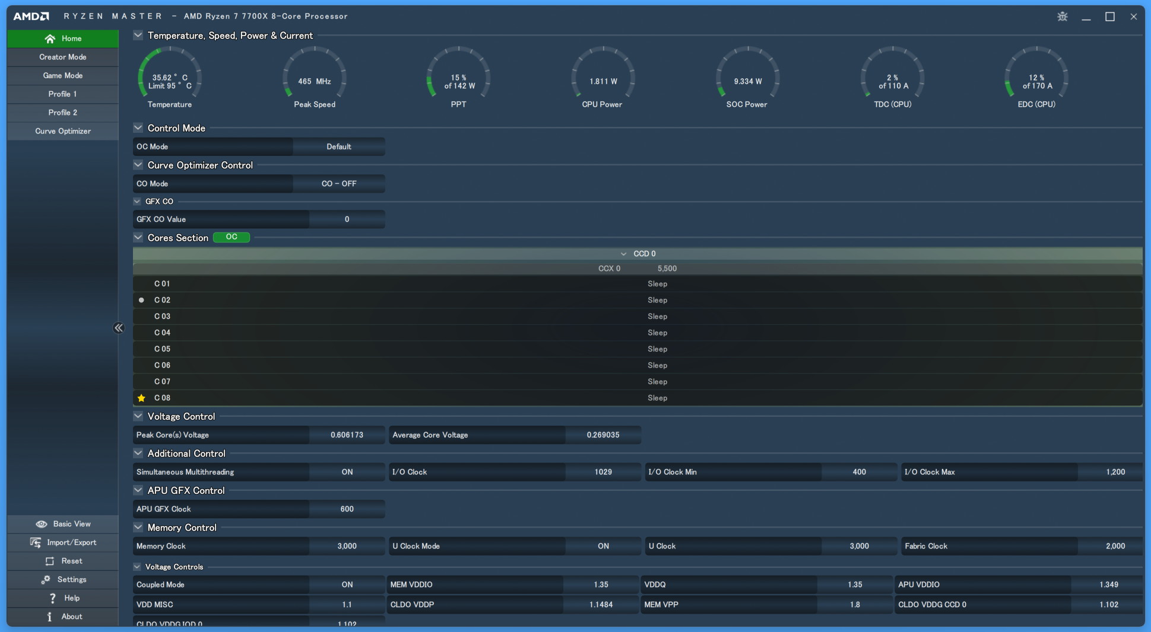The image size is (1151, 632).
Task: Collapse the Additional Control section
Action: pyautogui.click(x=138, y=454)
